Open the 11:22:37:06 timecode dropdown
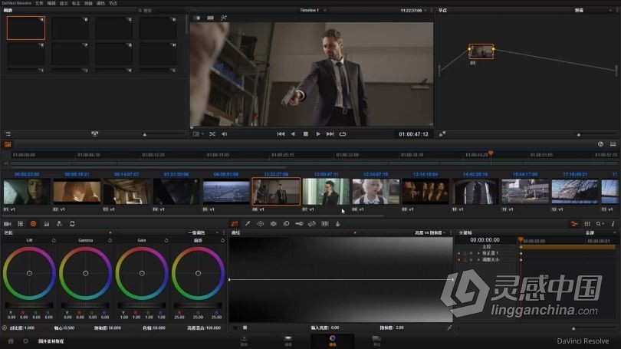Image resolution: width=621 pixels, height=349 pixels. (x=413, y=10)
